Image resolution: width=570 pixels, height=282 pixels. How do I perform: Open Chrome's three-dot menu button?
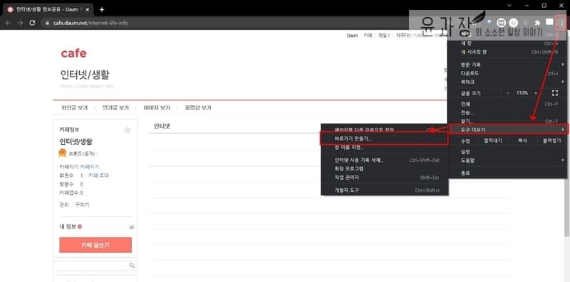pyautogui.click(x=561, y=23)
